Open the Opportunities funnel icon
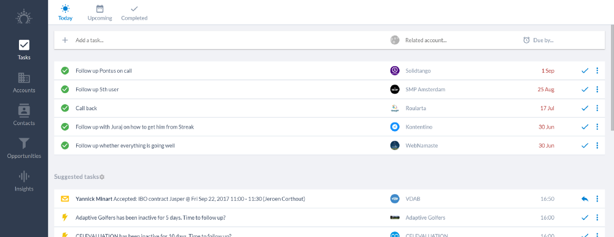This screenshot has height=237, width=614. click(24, 143)
